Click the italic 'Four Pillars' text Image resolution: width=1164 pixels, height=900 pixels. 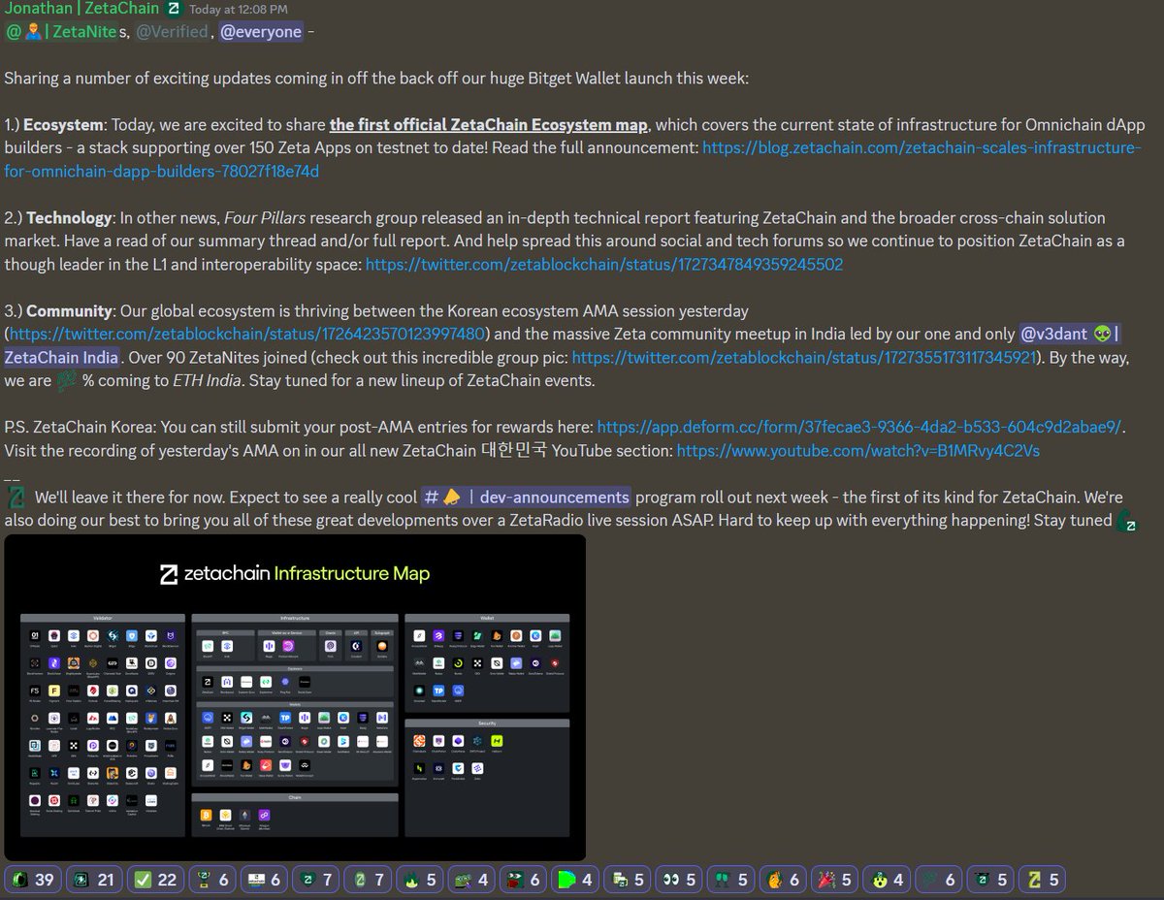267,218
